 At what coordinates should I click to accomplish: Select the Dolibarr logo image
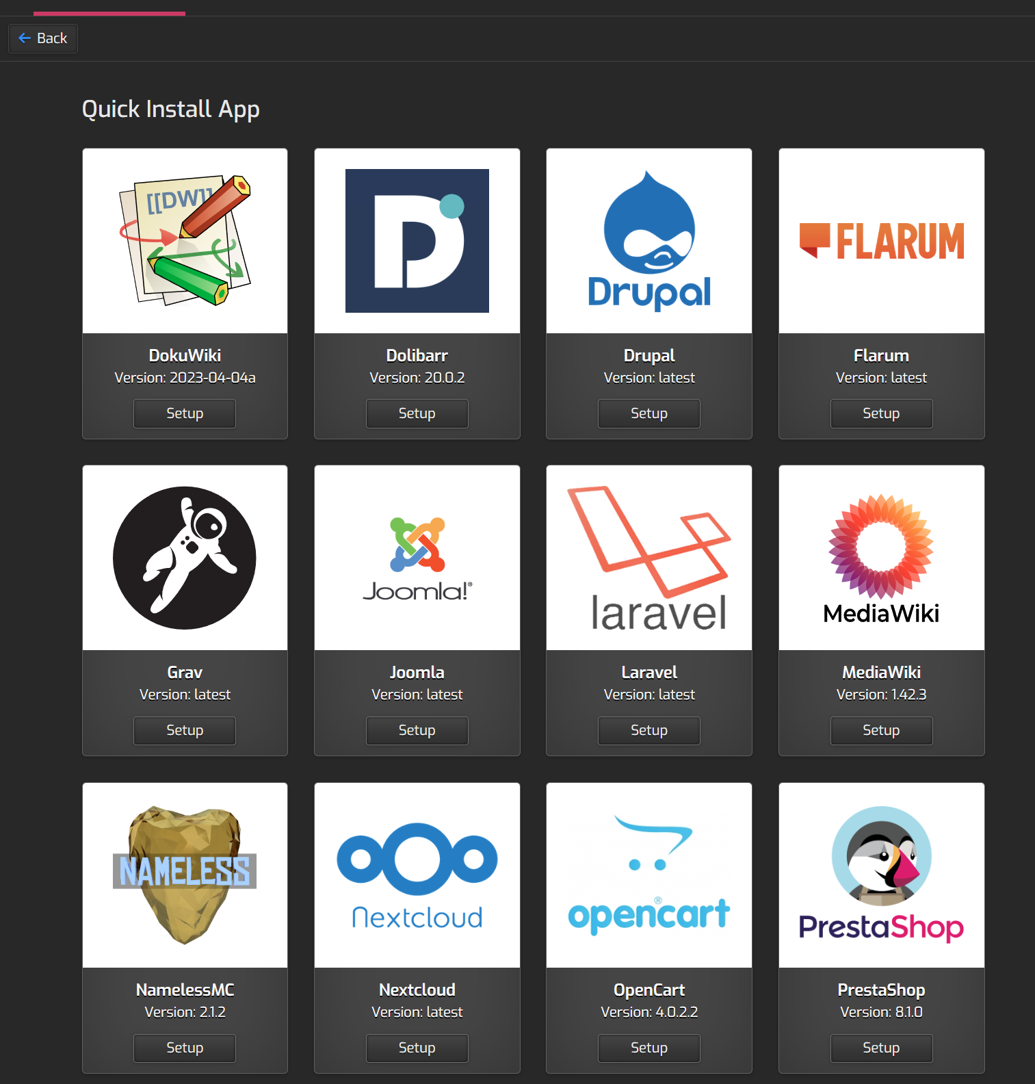click(417, 240)
